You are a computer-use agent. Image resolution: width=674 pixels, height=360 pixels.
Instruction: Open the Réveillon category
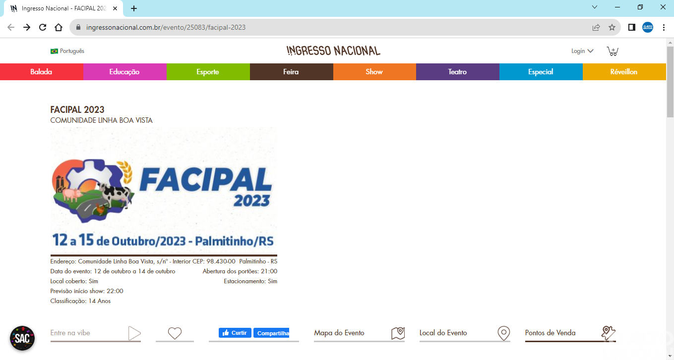[x=624, y=72]
